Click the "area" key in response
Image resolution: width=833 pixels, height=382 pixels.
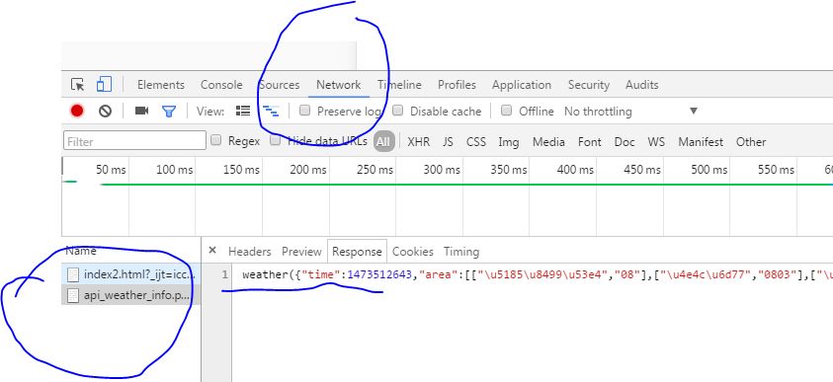tap(439, 274)
